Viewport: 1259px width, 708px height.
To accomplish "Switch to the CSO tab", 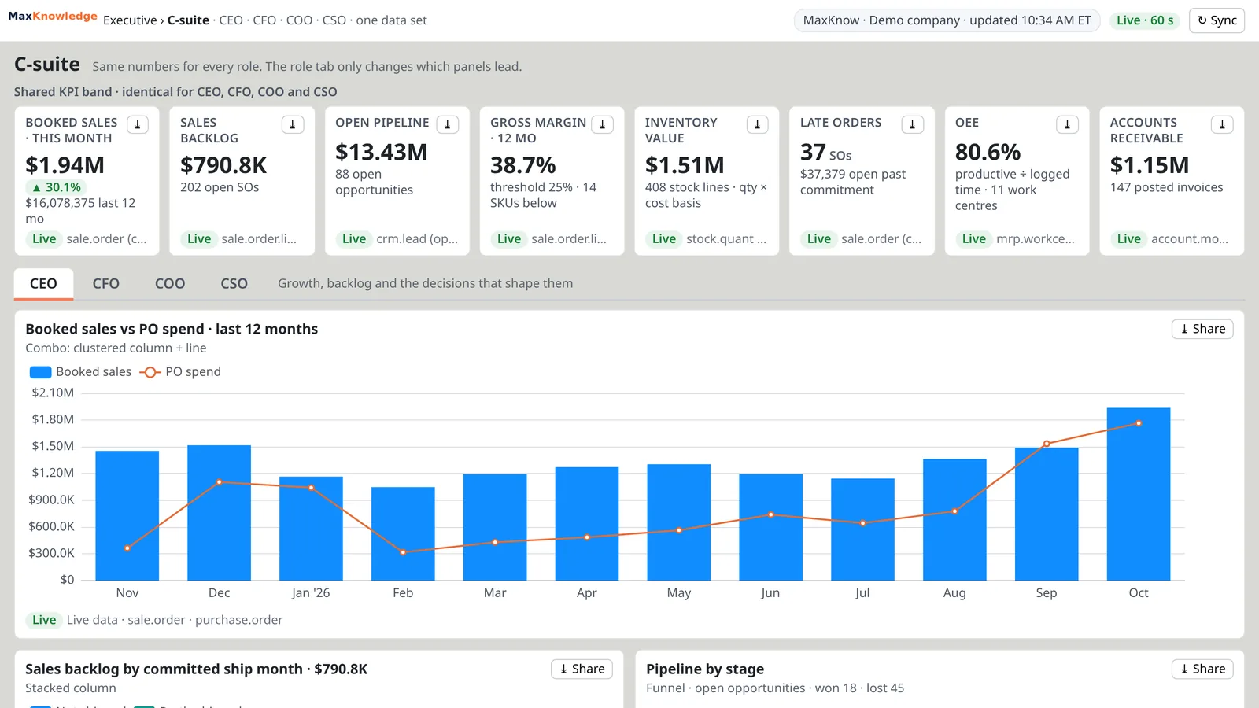I will tap(234, 284).
